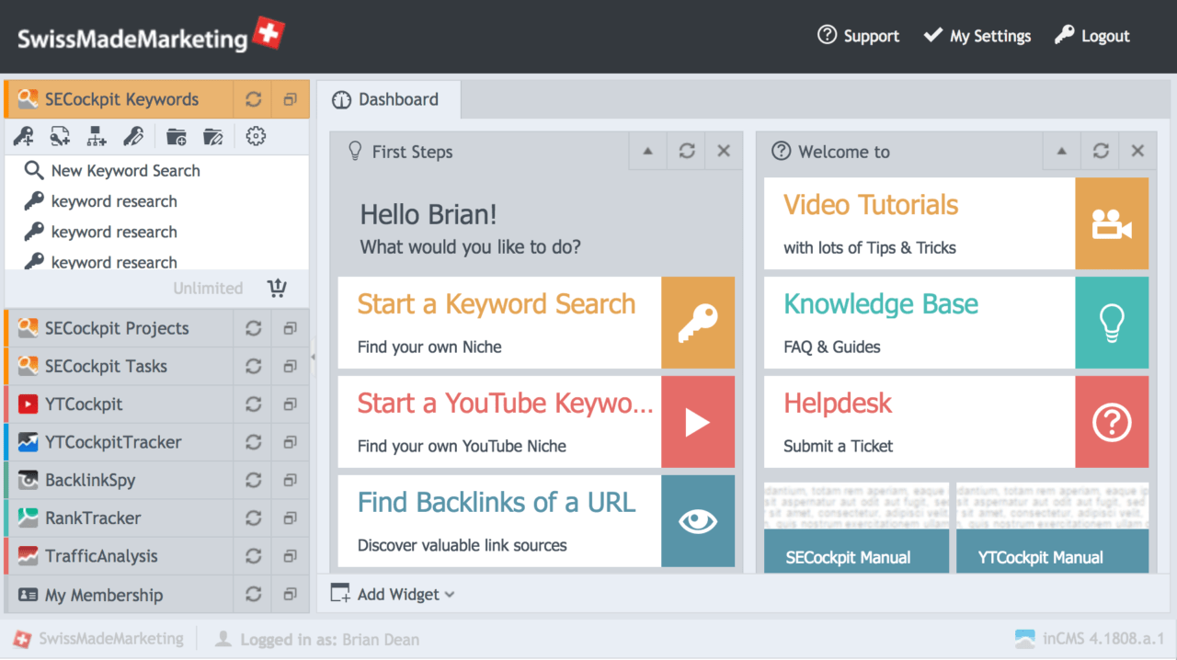Collapse the Welcome to widget
The image size is (1177, 660).
(x=1062, y=152)
